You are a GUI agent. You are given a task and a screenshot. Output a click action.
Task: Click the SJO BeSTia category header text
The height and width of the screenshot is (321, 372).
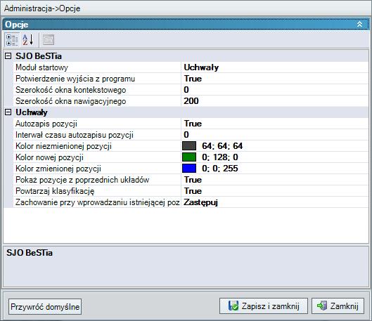pos(39,56)
